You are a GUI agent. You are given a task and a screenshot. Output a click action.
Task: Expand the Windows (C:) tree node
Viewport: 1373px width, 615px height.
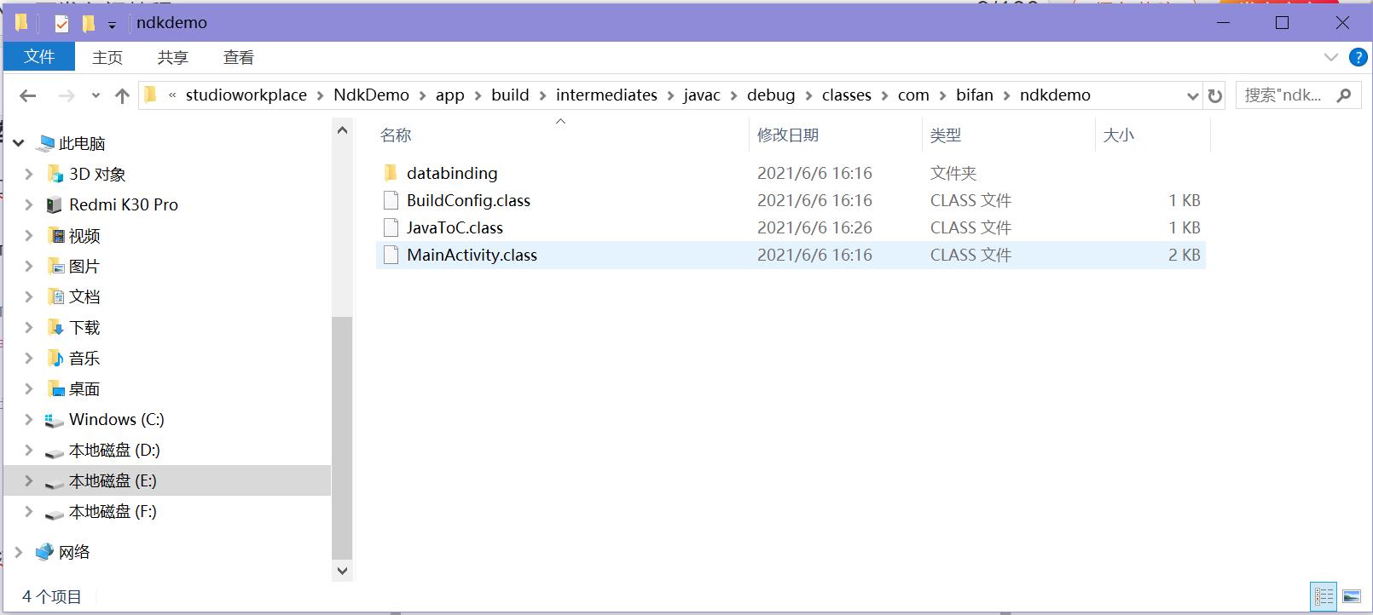(28, 419)
